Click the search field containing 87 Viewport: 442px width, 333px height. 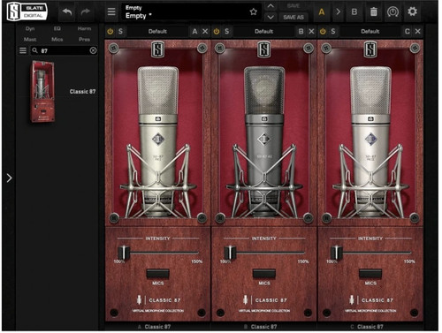pos(65,50)
